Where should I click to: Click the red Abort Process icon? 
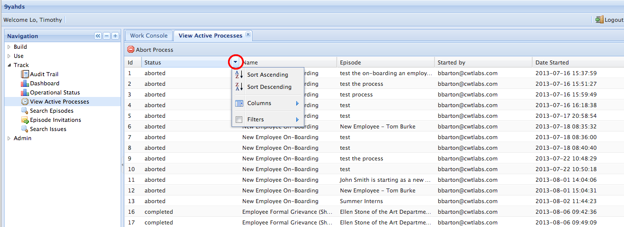pyautogui.click(x=131, y=50)
